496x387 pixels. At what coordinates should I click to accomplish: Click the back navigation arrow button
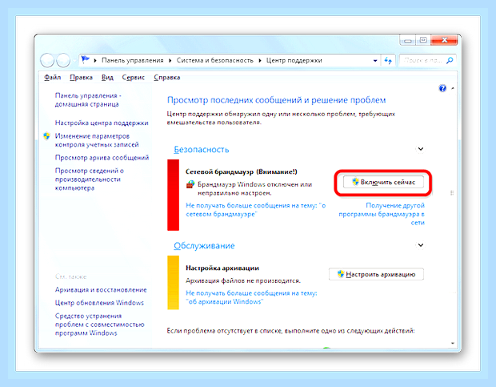click(x=47, y=60)
